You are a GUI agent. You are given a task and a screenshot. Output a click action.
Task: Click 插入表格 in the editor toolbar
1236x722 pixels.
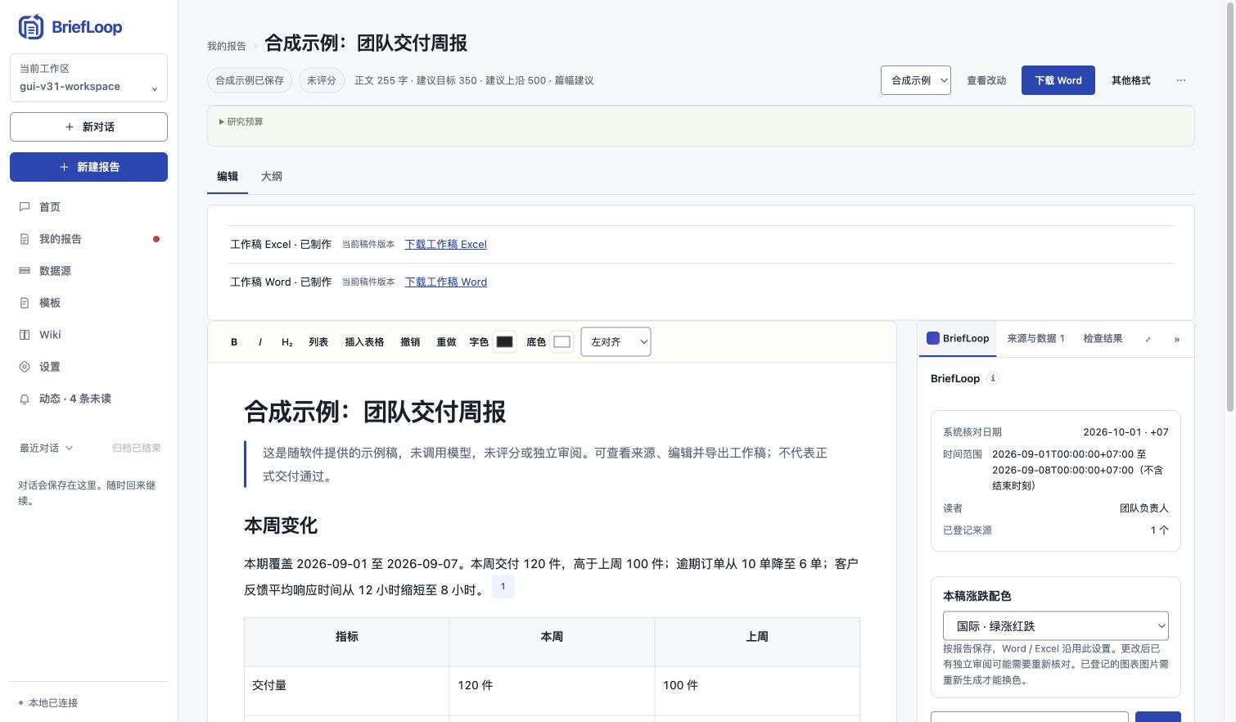click(364, 342)
